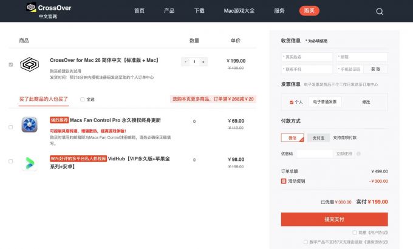Click CrossOver for Mac 26 product title
Viewport: 413px width, 249px height.
point(105,60)
